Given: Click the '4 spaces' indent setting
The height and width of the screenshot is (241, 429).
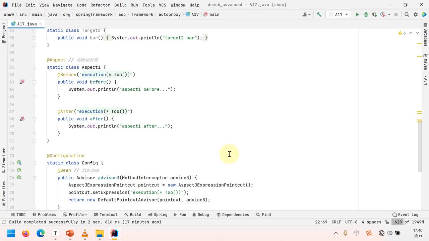Looking at the screenshot, I should pos(371,222).
